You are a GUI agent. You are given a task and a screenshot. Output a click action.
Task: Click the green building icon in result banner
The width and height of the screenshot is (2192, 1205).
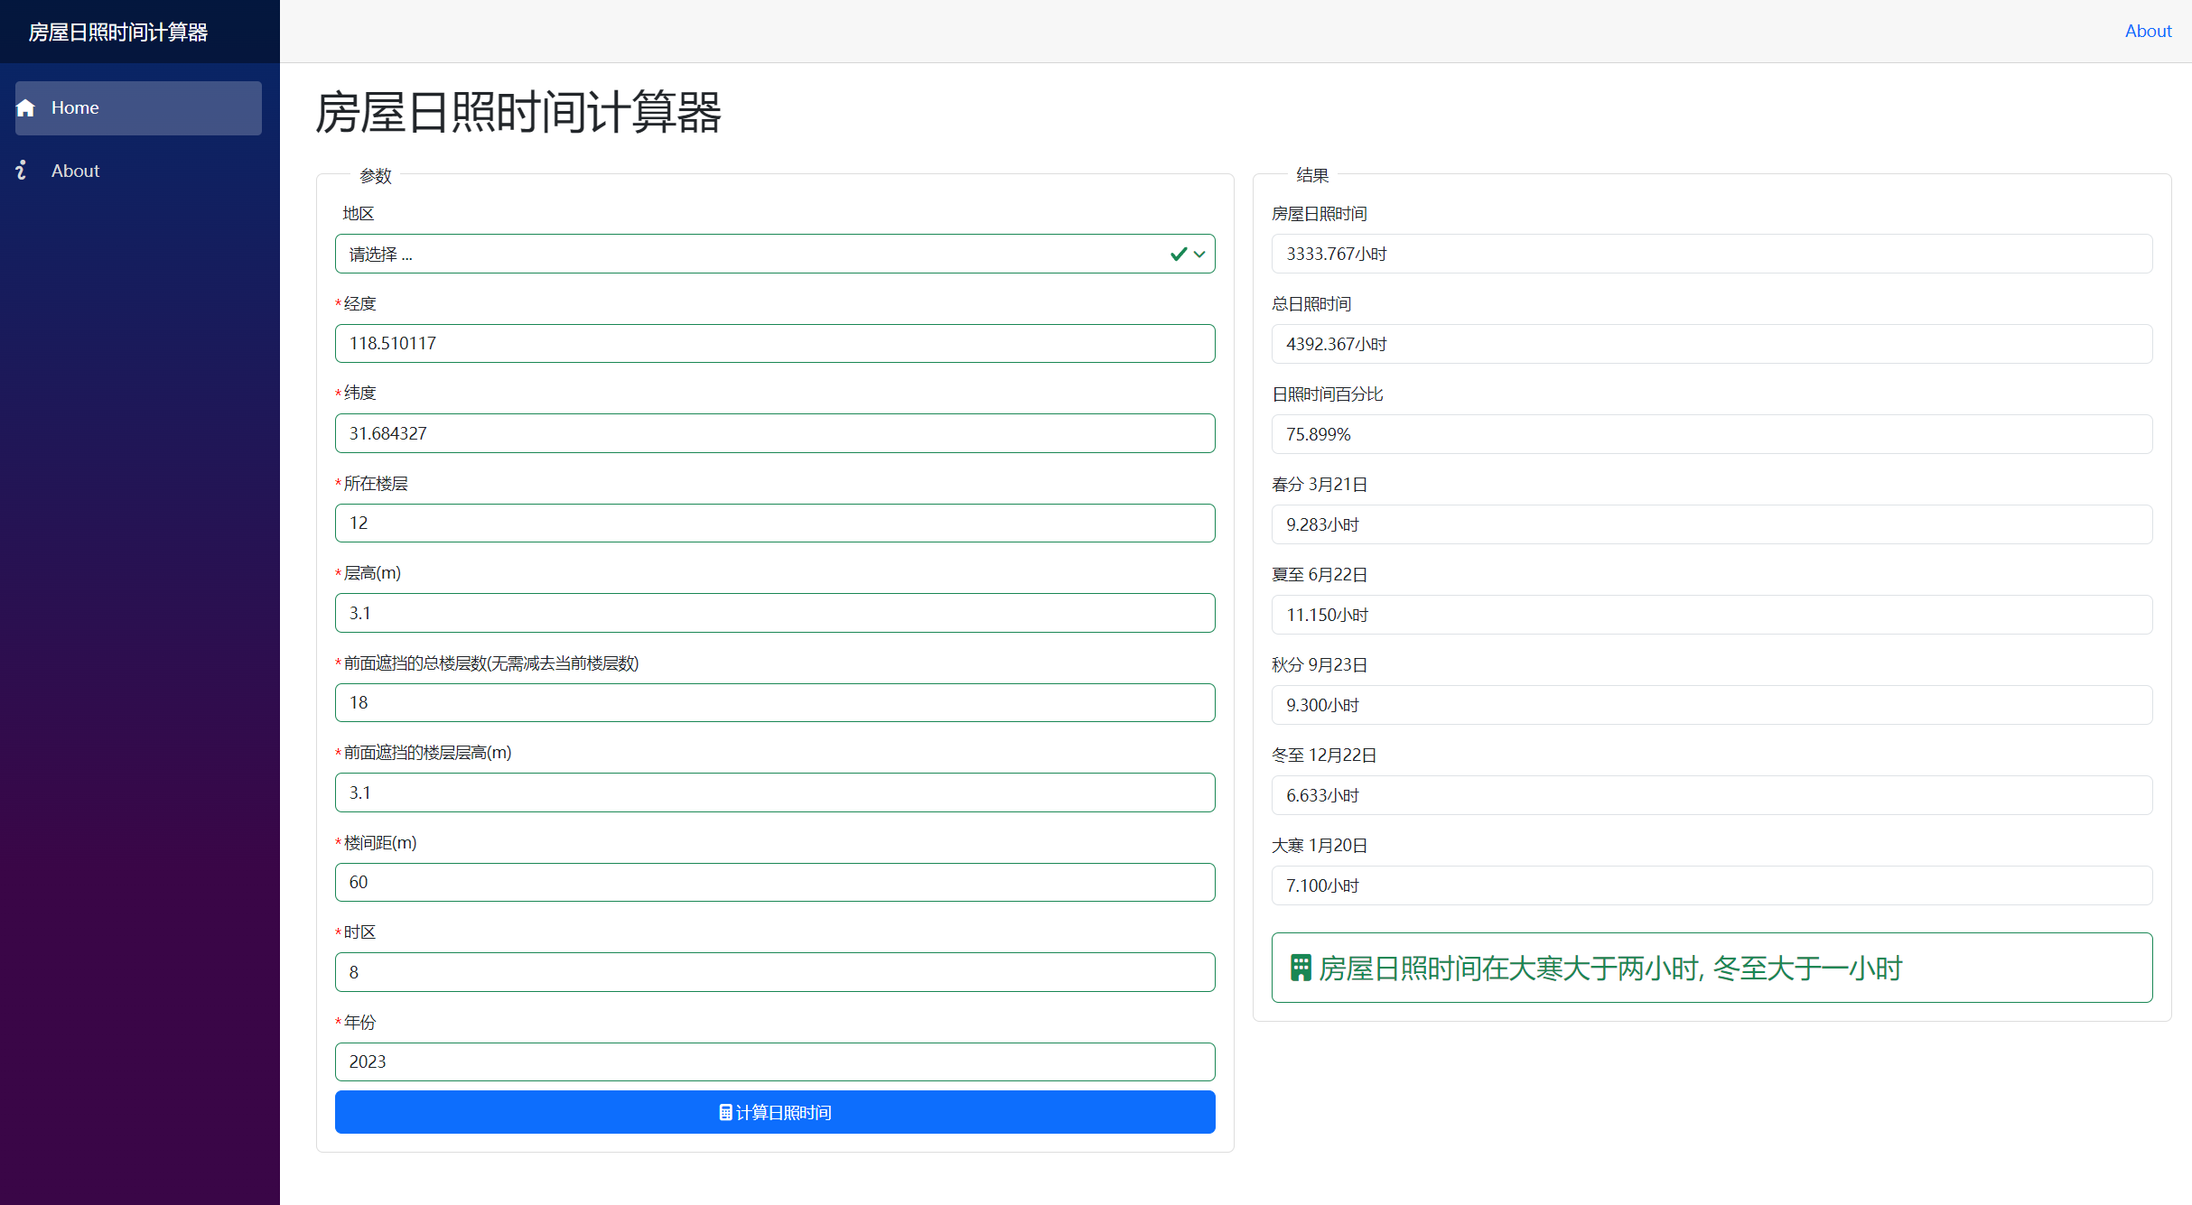click(1301, 968)
